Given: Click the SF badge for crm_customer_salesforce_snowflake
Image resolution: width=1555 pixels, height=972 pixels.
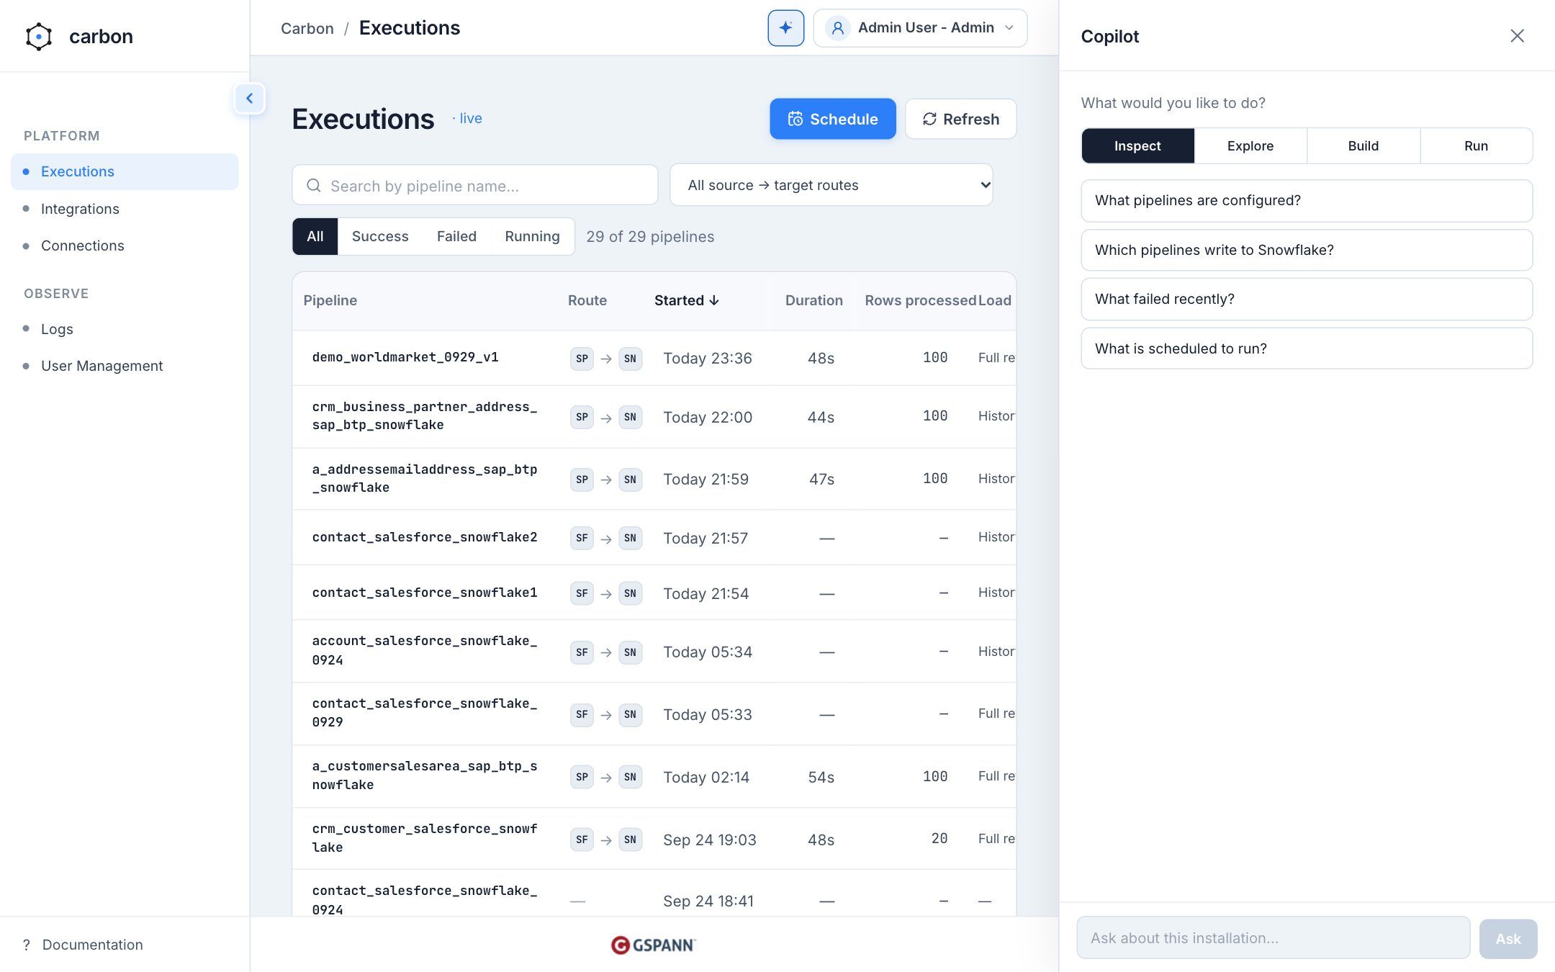Looking at the screenshot, I should coord(582,840).
